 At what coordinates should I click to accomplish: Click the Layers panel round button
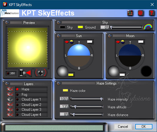pyautogui.click(x=7, y=84)
